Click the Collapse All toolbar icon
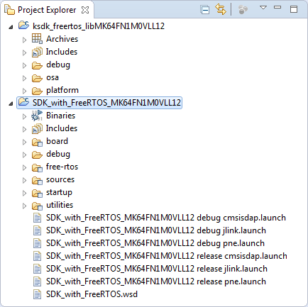The width and height of the screenshot is (308, 307). click(205, 10)
